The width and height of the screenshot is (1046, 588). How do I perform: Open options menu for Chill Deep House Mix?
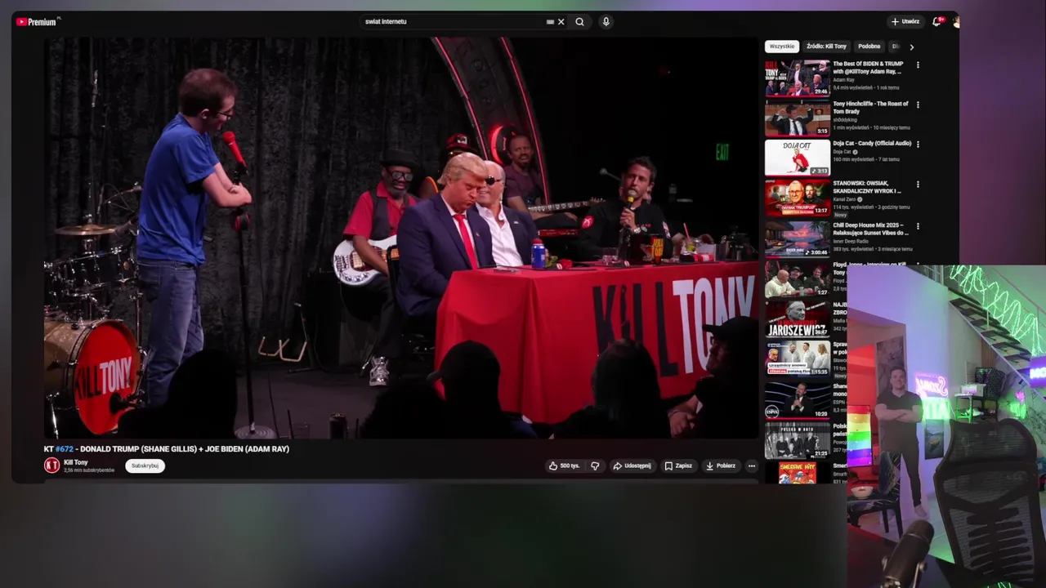(x=918, y=226)
